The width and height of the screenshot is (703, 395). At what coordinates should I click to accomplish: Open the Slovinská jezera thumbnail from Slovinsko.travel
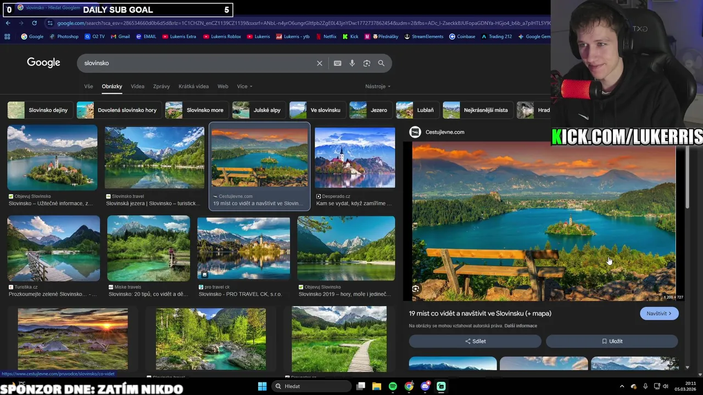154,158
